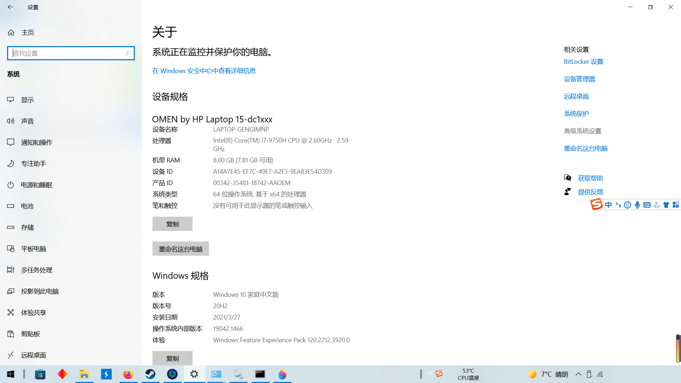Open the 平板电脑 settings page
This screenshot has width=681, height=383.
coord(71,249)
